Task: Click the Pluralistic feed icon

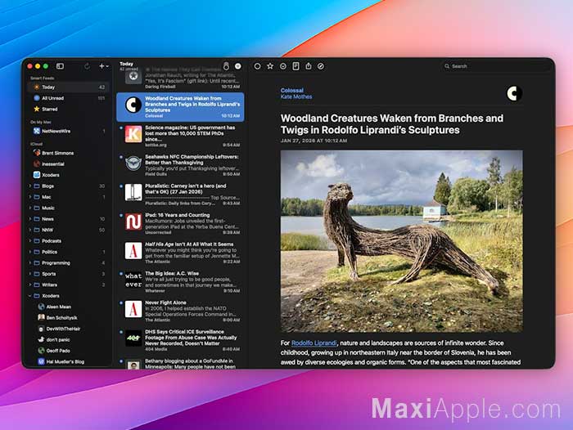Action: point(133,192)
